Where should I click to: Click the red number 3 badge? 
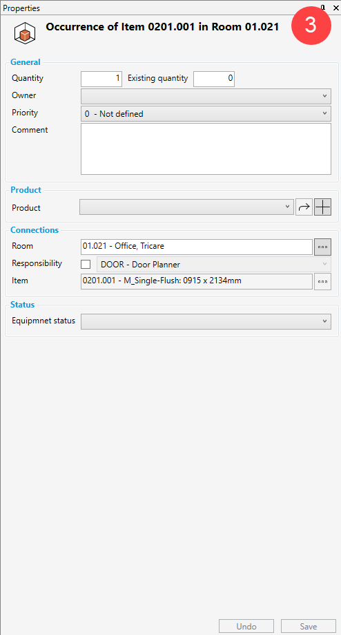(x=311, y=25)
